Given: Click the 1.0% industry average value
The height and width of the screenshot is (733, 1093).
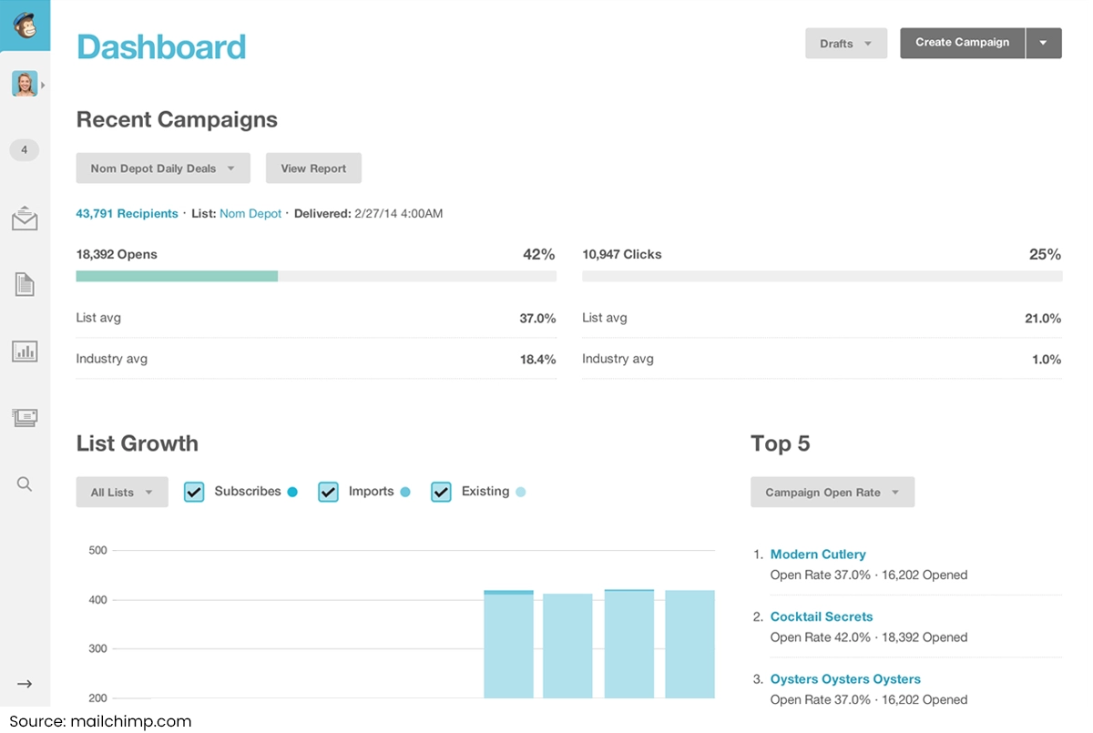Looking at the screenshot, I should pyautogui.click(x=1047, y=360).
